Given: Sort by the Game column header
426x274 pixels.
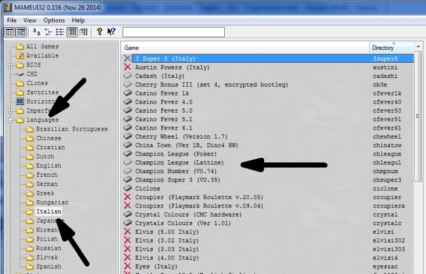Looking at the screenshot, I should pos(245,48).
